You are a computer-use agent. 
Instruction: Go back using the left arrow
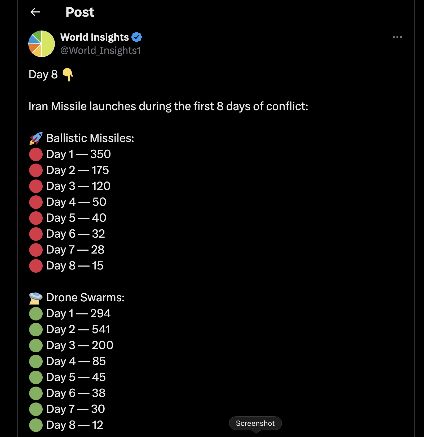(x=35, y=12)
